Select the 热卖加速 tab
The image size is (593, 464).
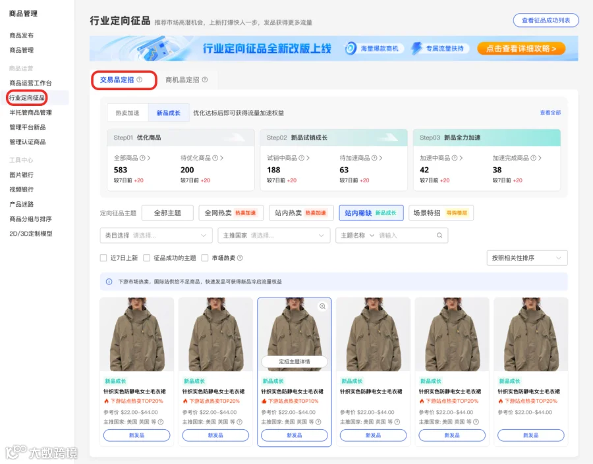pyautogui.click(x=127, y=113)
